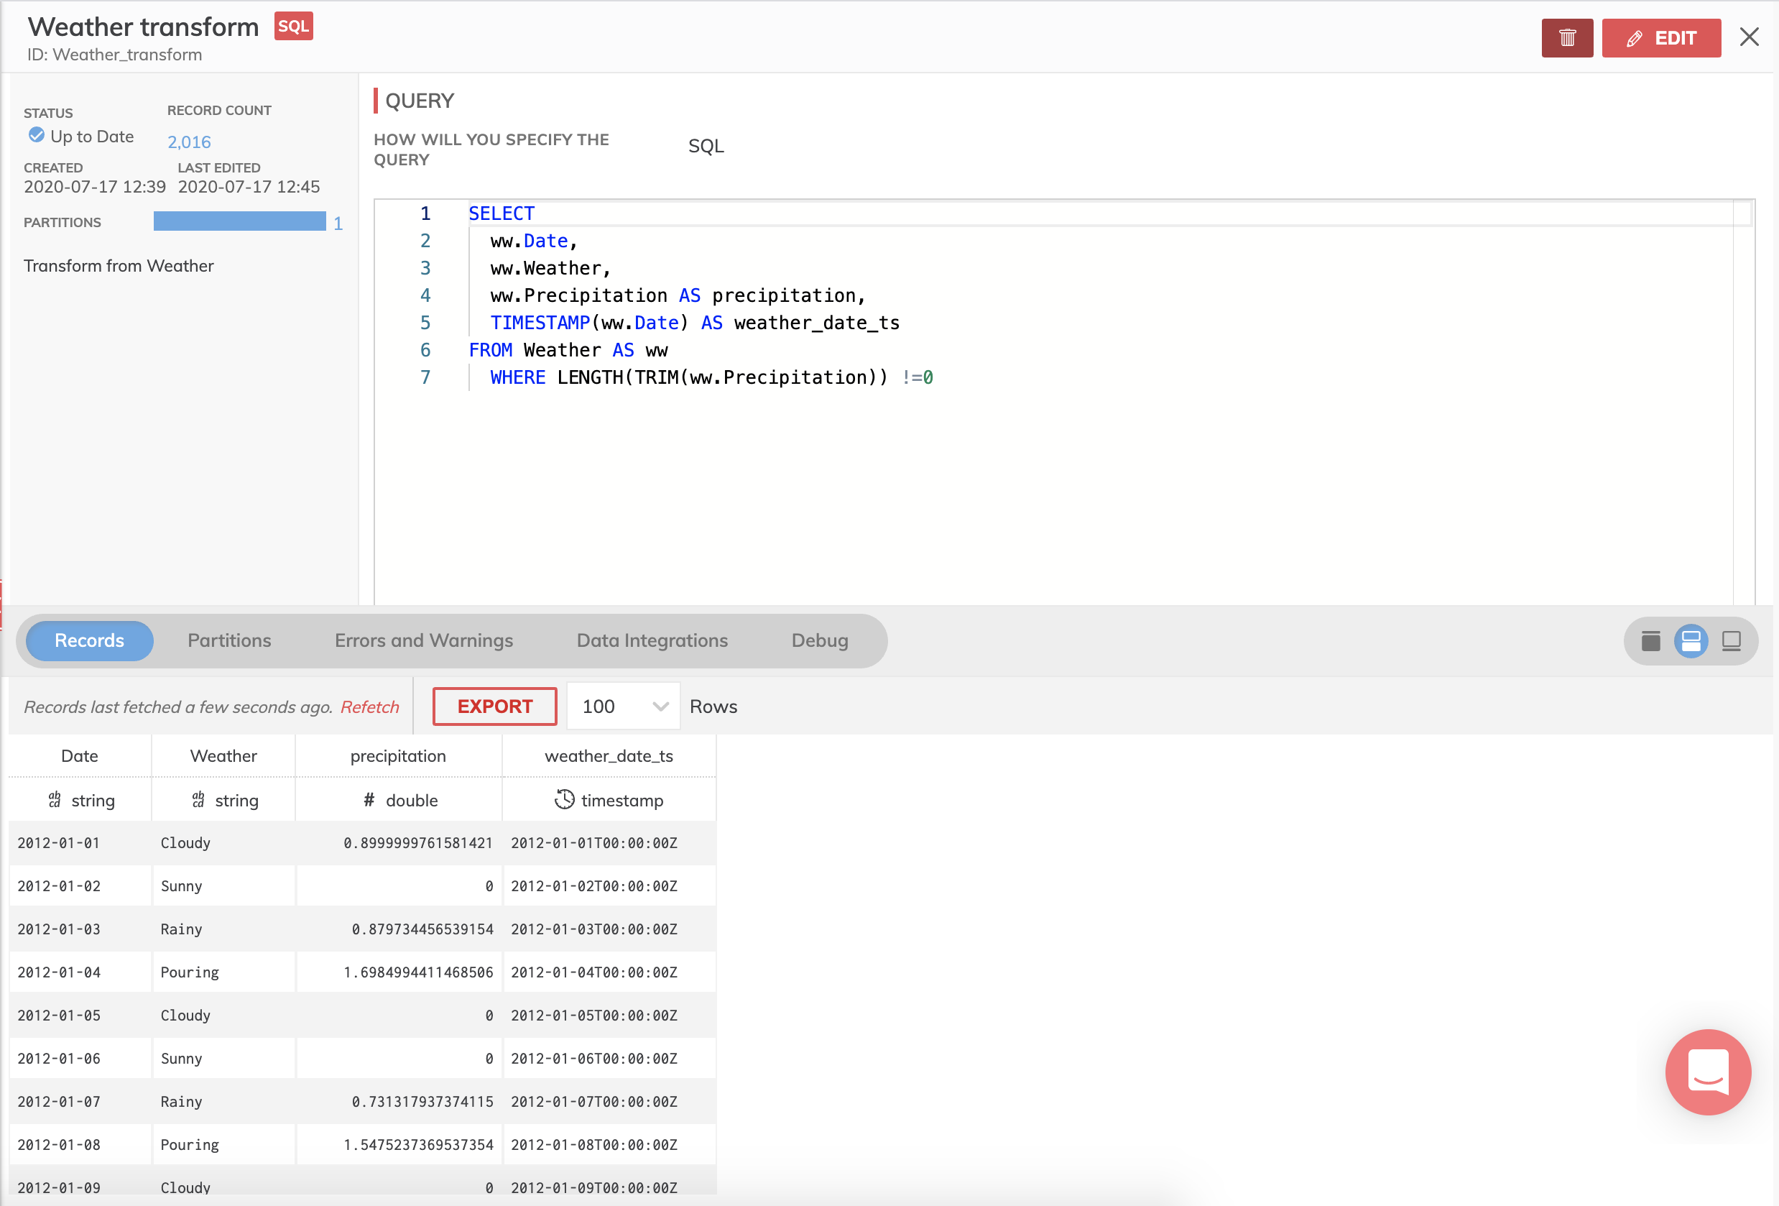This screenshot has width=1779, height=1206.
Task: Click the FROM Weather AS ww line
Action: pos(568,350)
